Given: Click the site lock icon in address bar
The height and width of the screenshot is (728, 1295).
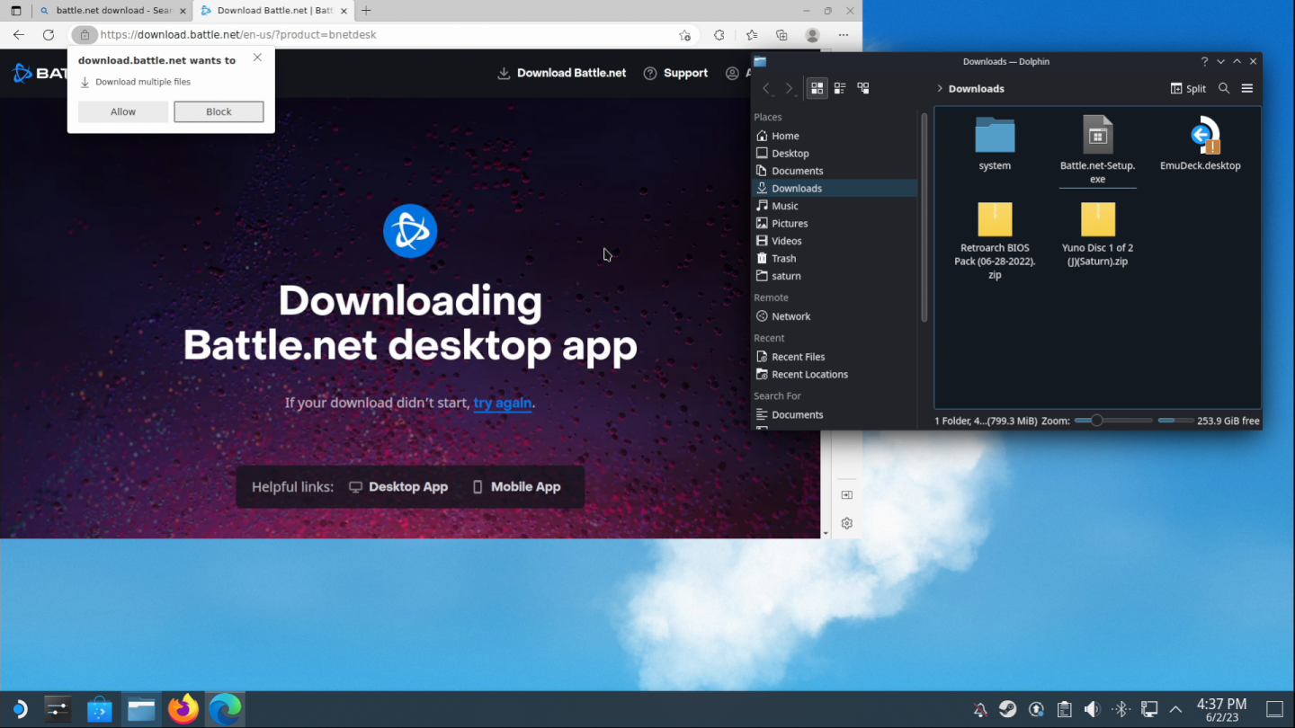Looking at the screenshot, I should [x=85, y=35].
